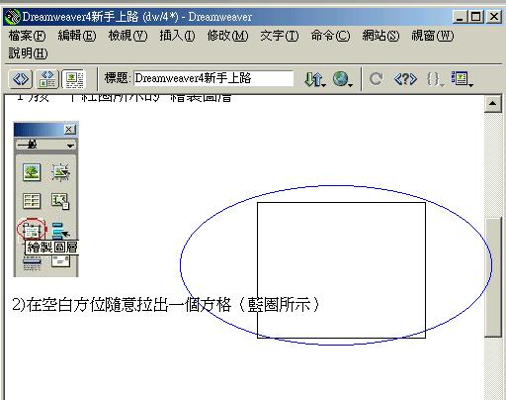Click the Reference <?> icon
The height and width of the screenshot is (400, 506).
(x=405, y=79)
